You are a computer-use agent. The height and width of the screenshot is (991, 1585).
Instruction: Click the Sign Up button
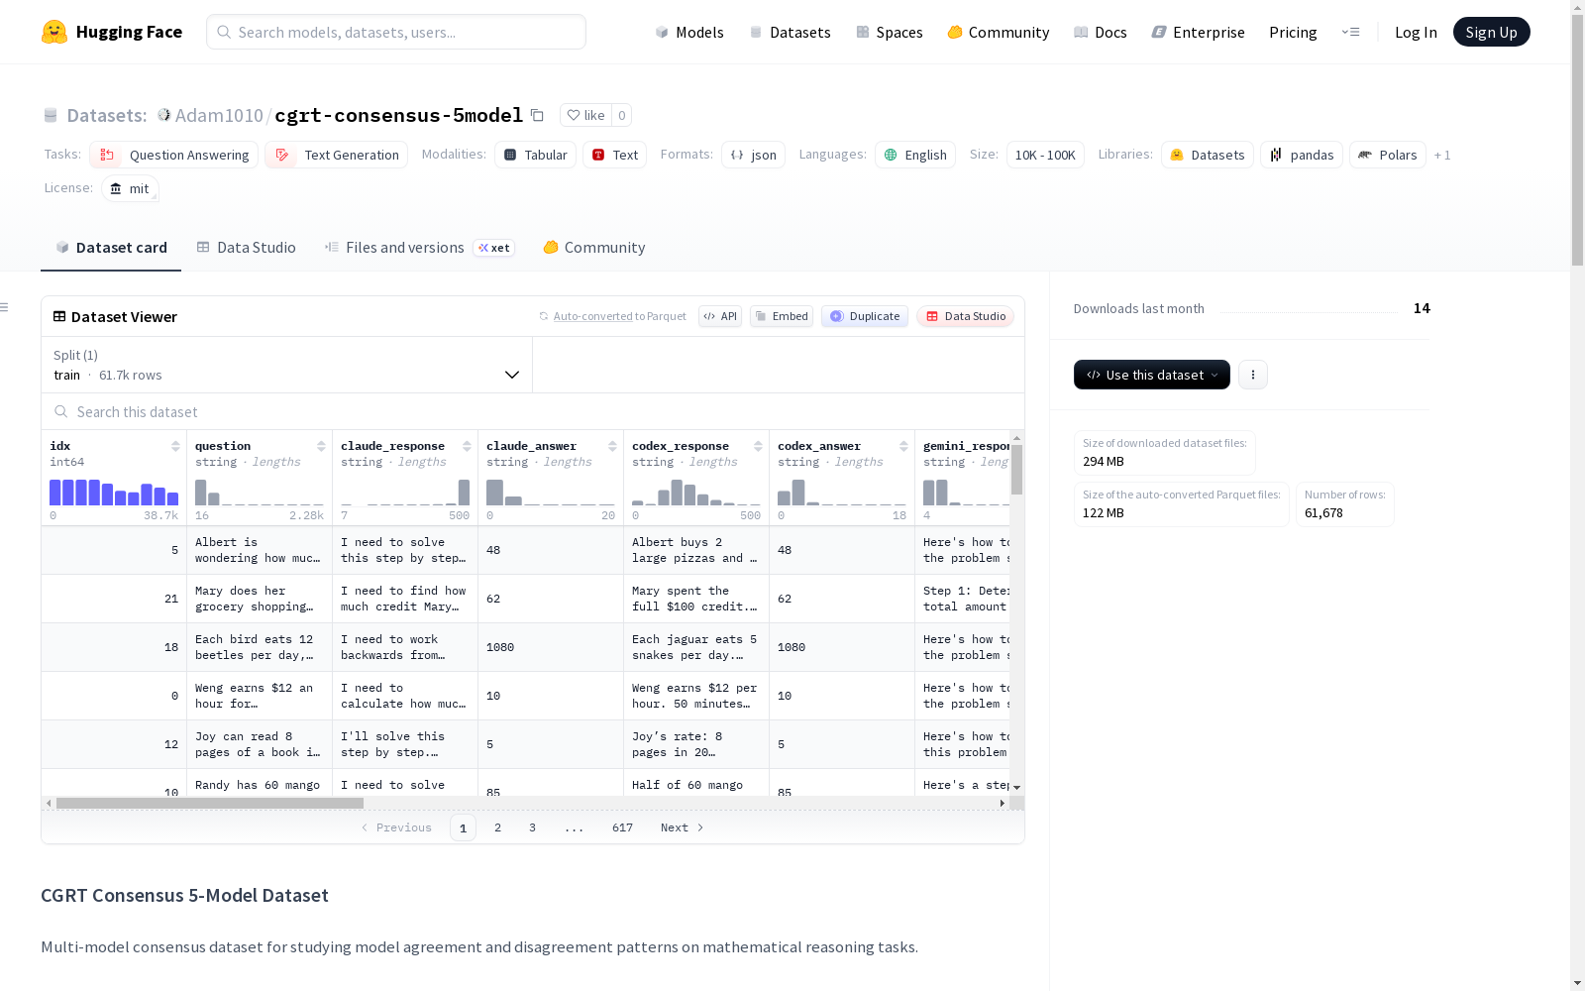(1492, 32)
